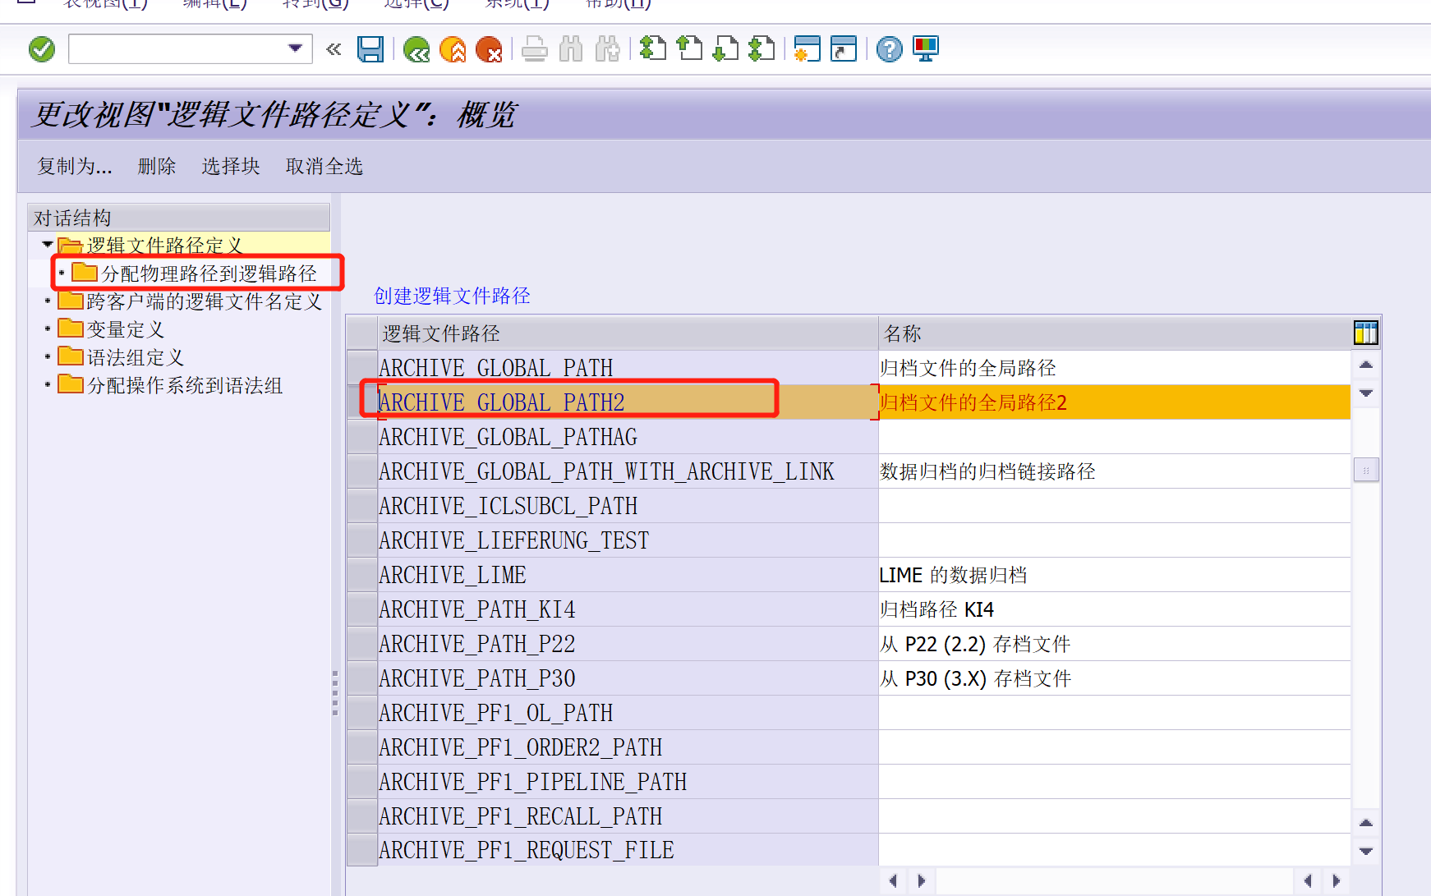Open the Help question mark icon
Viewport: 1431px width, 896px height.
pyautogui.click(x=890, y=49)
